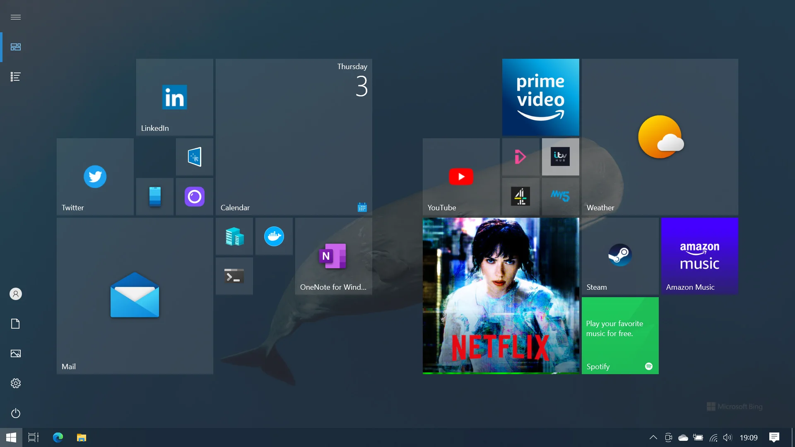Switch to Pinned tiles view
795x447 pixels.
pyautogui.click(x=16, y=47)
